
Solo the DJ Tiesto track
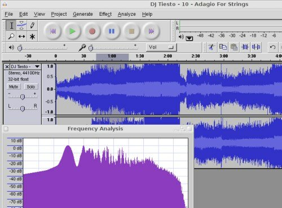click(x=31, y=87)
